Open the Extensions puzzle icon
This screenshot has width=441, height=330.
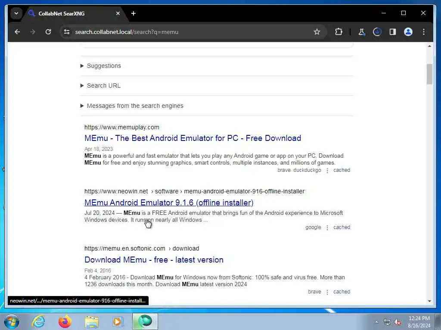[x=339, y=32]
